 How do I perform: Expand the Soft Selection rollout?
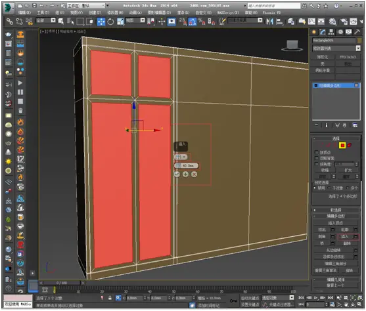[336, 210]
